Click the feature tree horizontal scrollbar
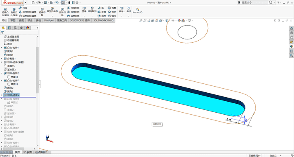 (x=13, y=148)
